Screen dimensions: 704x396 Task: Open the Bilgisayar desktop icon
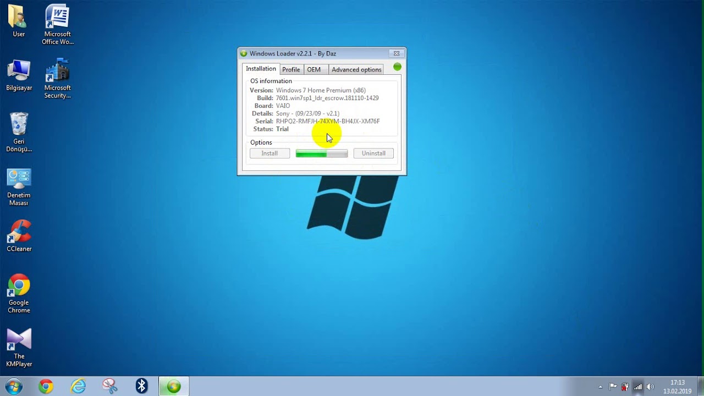[19, 75]
